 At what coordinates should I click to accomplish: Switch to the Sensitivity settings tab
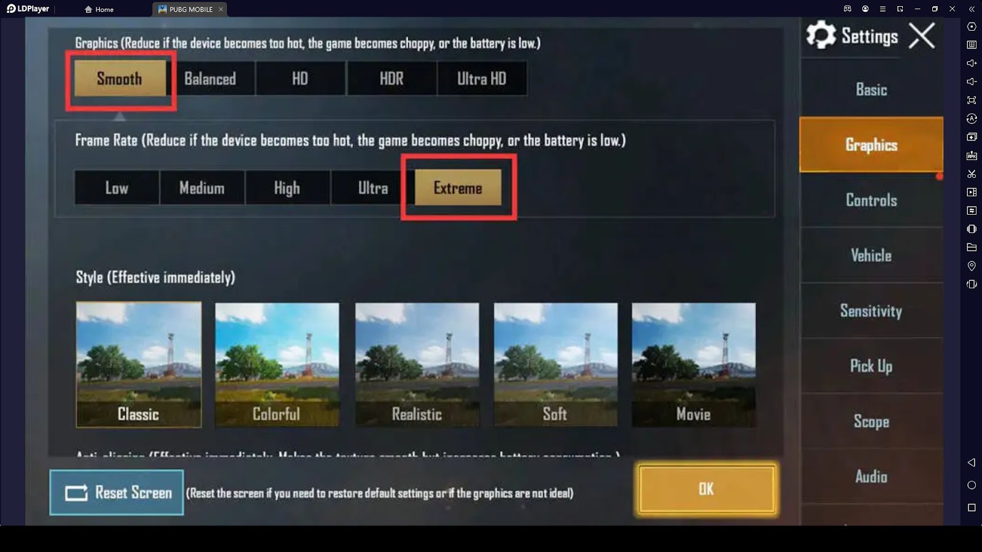point(871,311)
